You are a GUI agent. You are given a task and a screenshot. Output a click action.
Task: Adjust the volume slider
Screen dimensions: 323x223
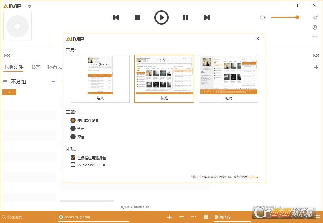[x=288, y=17]
